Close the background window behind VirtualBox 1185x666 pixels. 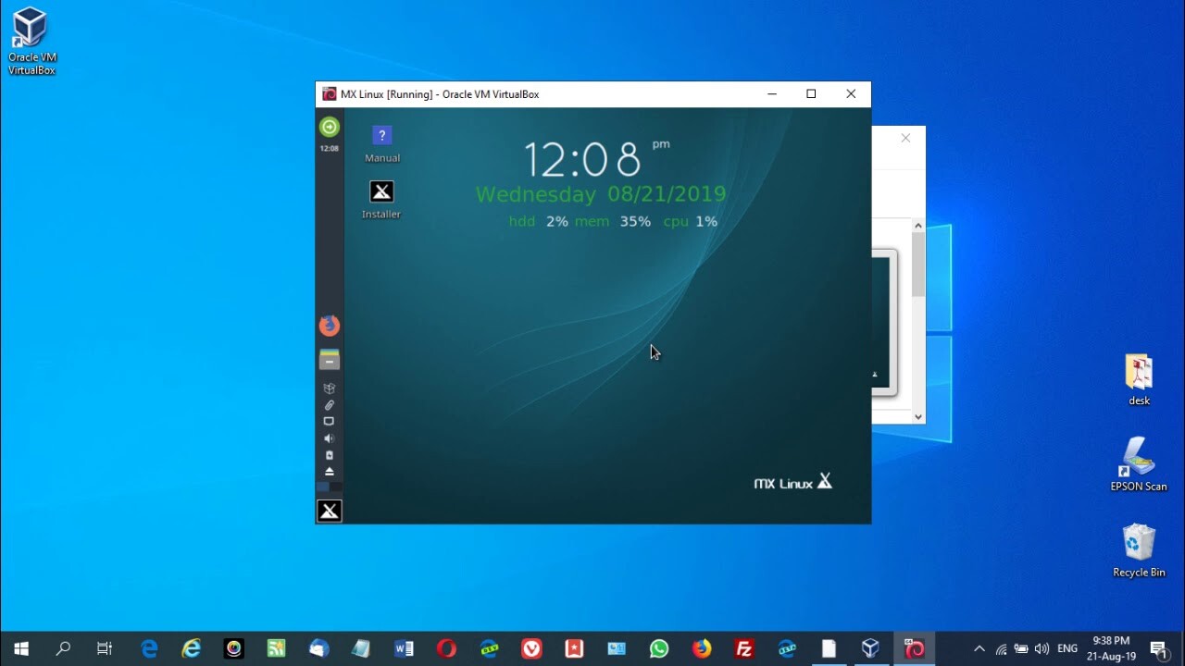905,138
